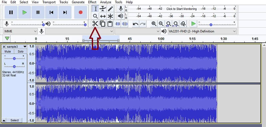This screenshot has height=127, width=266.
Task: Click the recording device microphone icon
Action: [41, 31]
